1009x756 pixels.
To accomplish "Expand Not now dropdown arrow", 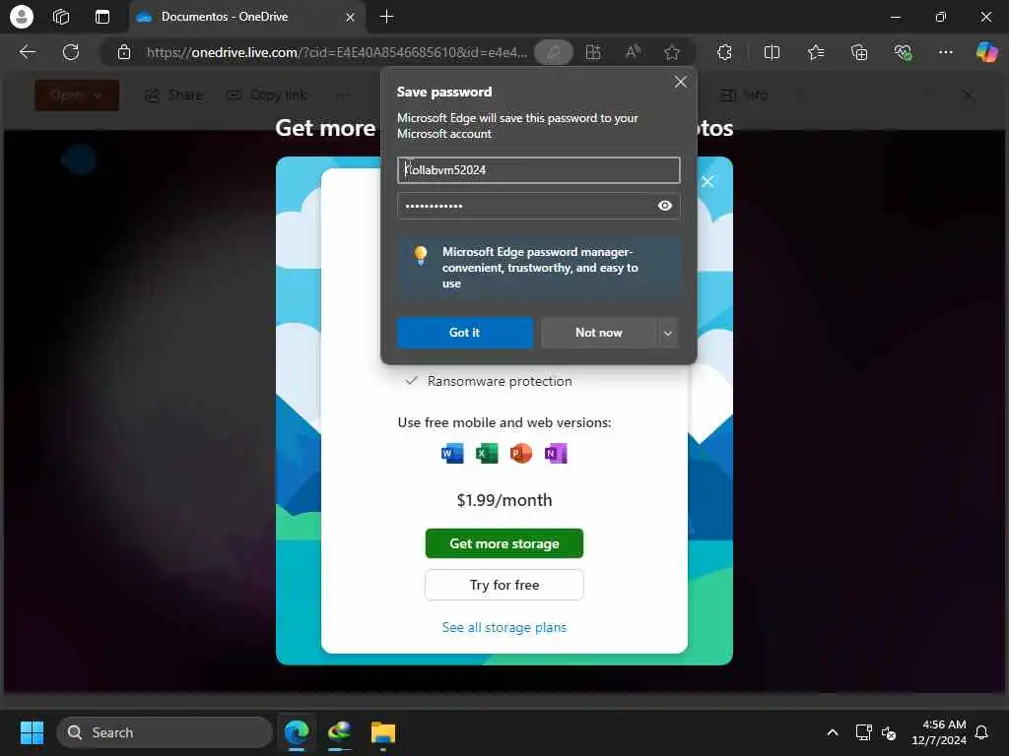I will point(668,333).
